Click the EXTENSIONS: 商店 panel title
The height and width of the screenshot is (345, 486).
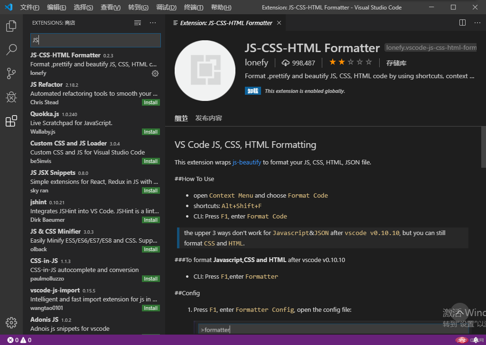point(54,23)
